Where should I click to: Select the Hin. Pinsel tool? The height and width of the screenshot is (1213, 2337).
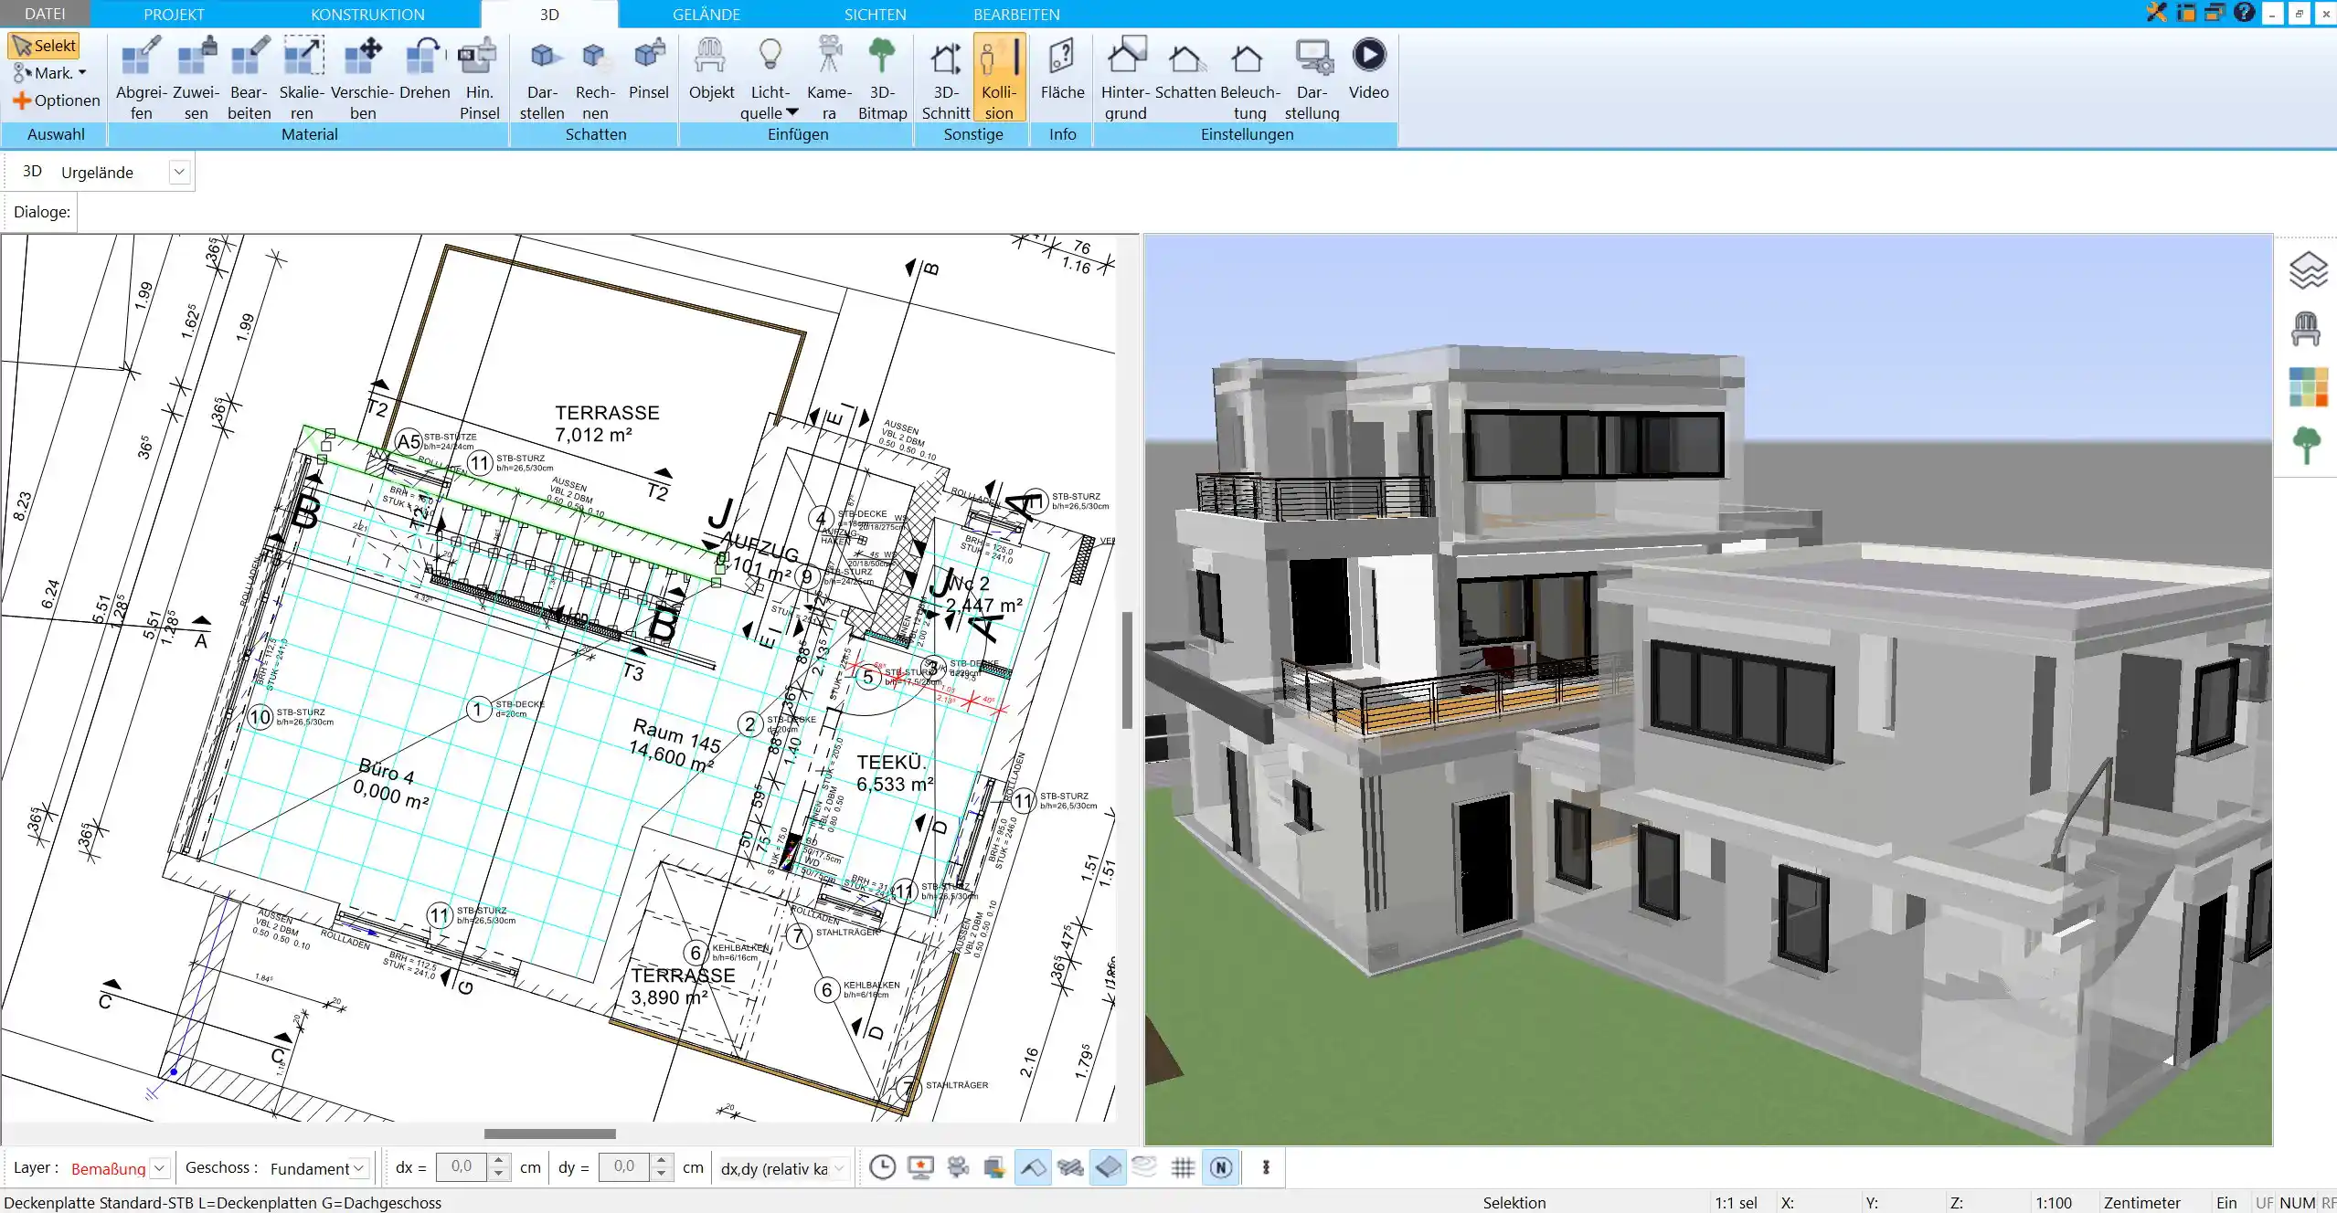pyautogui.click(x=479, y=79)
